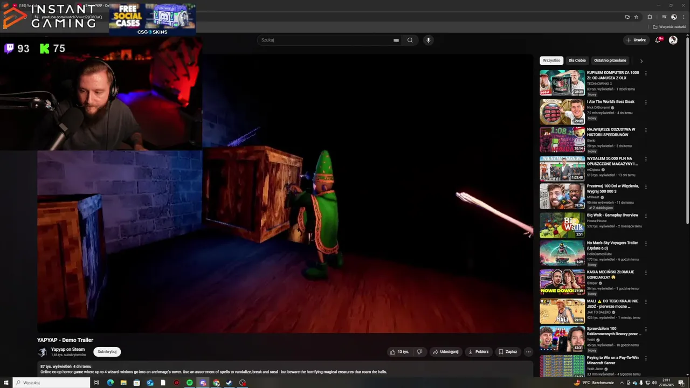Click the Windows Wyszukaj taskbar search box
Viewport: 690px width, 388px height.
coord(51,383)
